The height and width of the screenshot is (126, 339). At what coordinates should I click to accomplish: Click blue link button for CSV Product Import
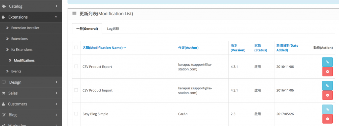[x=327, y=86]
